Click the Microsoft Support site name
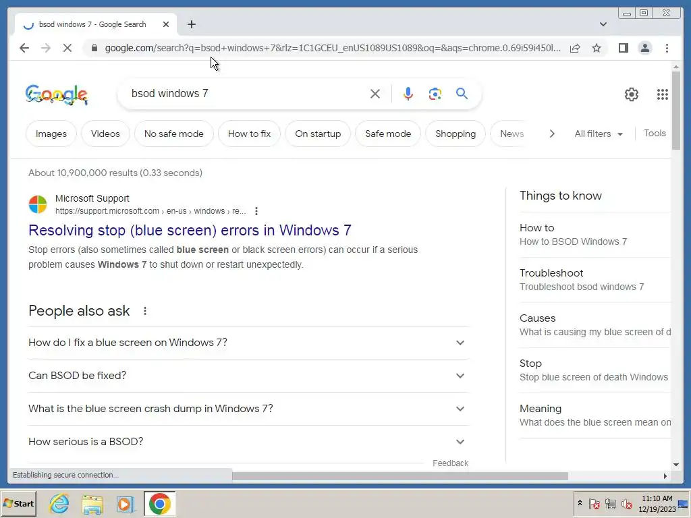This screenshot has width=691, height=518. [92, 198]
